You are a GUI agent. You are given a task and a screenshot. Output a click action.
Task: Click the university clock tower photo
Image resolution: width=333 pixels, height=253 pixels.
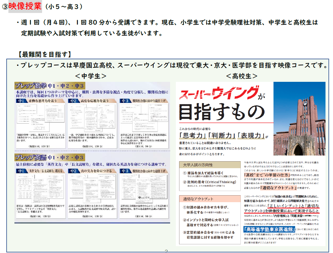click(x=299, y=118)
